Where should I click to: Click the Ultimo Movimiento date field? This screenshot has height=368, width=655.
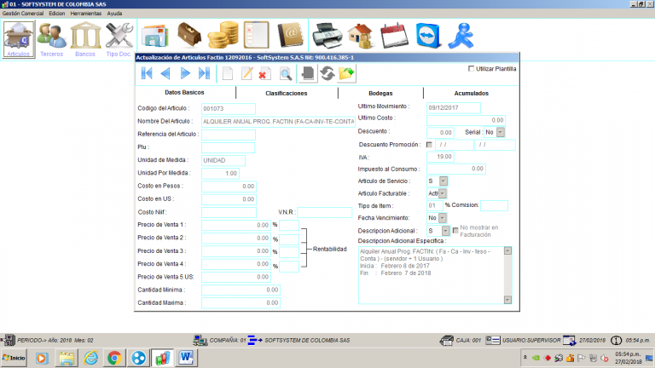453,107
